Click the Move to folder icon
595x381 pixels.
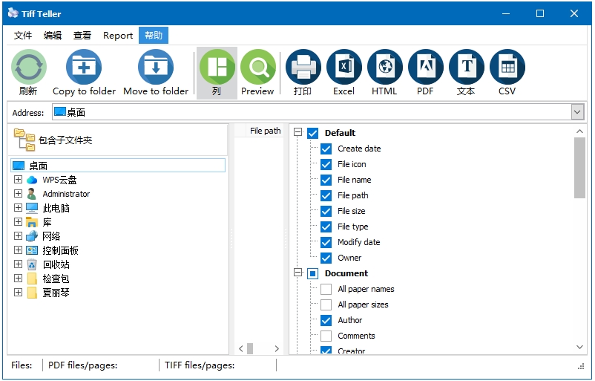tap(156, 68)
